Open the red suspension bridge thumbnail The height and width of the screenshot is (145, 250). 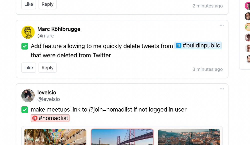point(122,137)
